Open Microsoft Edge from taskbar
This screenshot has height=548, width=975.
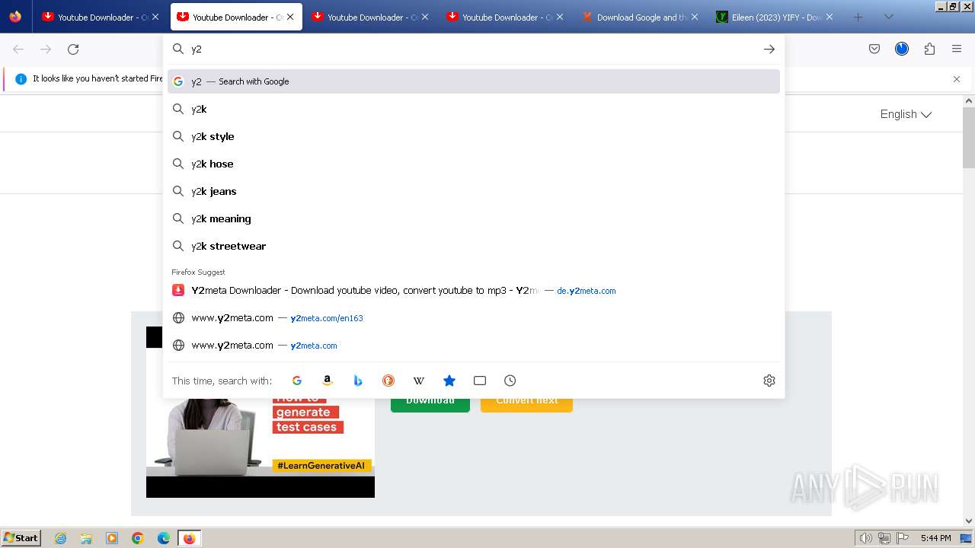[164, 538]
